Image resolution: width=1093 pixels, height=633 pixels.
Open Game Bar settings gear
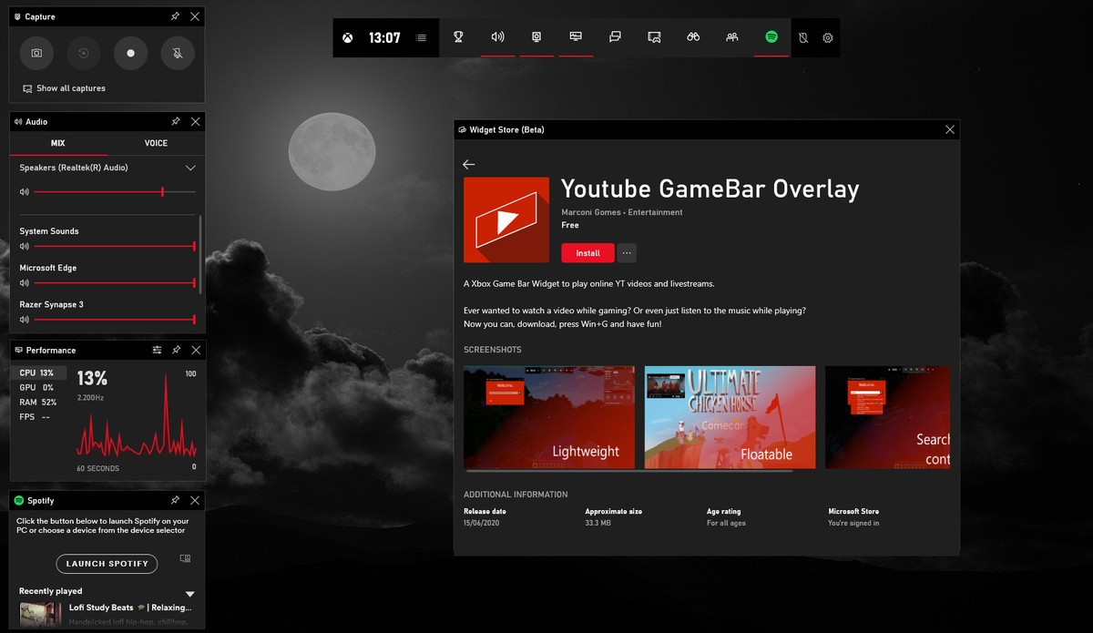point(828,38)
